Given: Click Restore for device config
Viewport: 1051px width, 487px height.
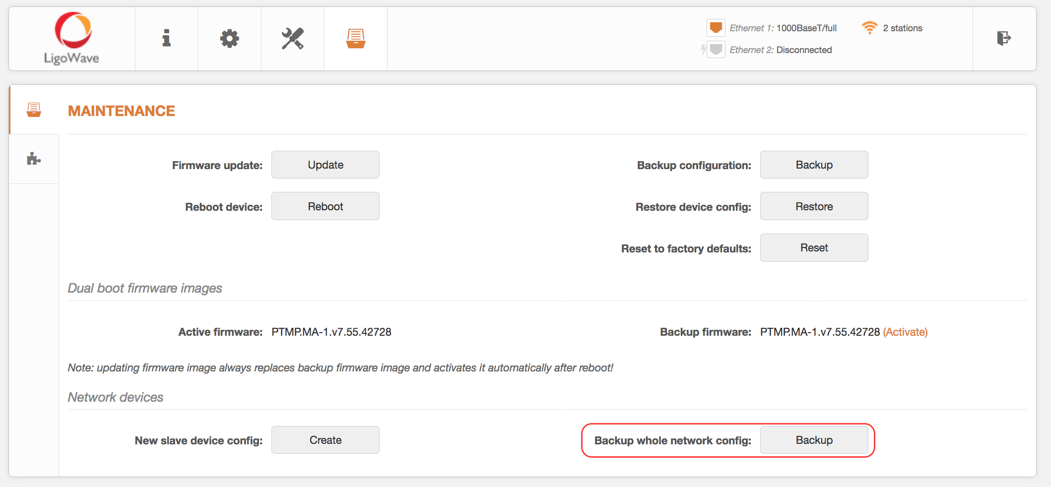Looking at the screenshot, I should 813,206.
